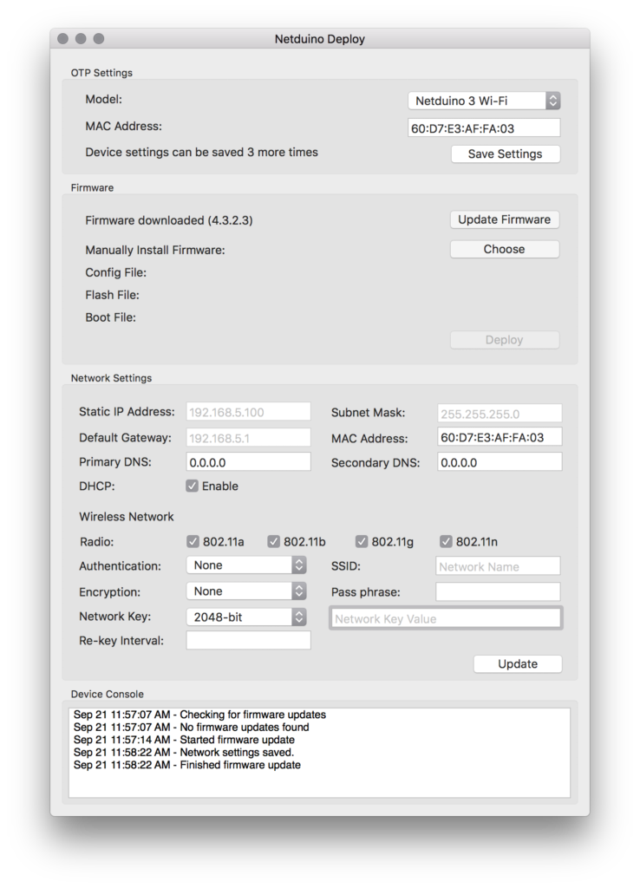Click the Save Settings button
640x888 pixels.
(506, 154)
